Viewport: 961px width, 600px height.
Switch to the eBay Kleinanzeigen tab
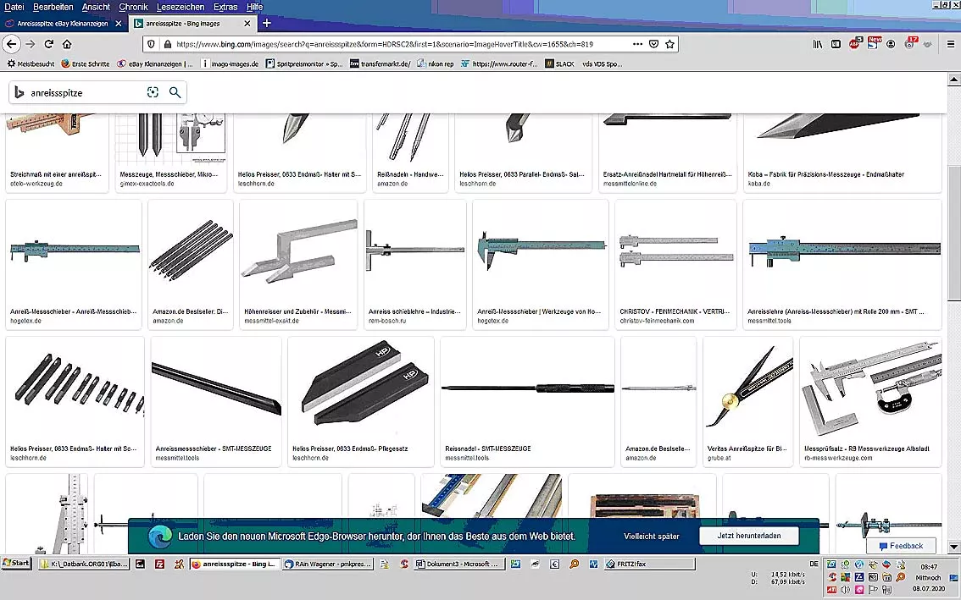pos(61,24)
